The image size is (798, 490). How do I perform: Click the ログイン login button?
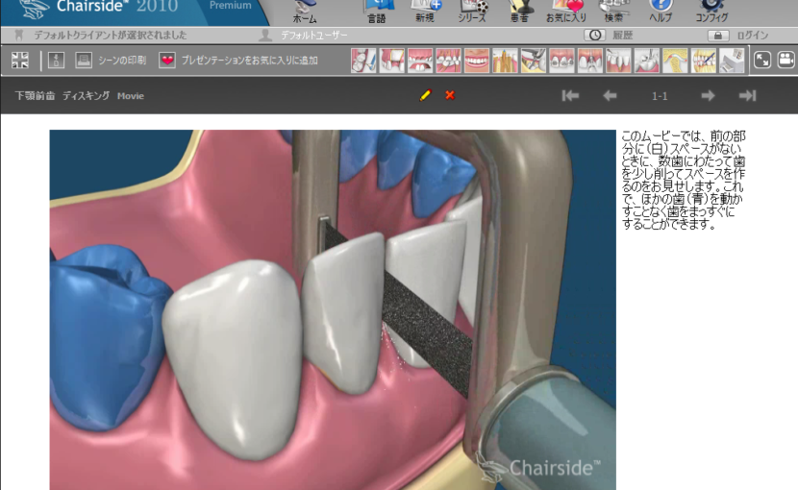(x=739, y=36)
